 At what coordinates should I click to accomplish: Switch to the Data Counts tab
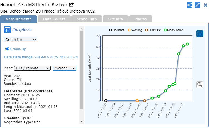pos(54,19)
